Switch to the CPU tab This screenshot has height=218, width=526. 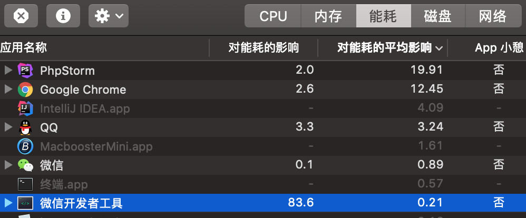[x=273, y=16]
